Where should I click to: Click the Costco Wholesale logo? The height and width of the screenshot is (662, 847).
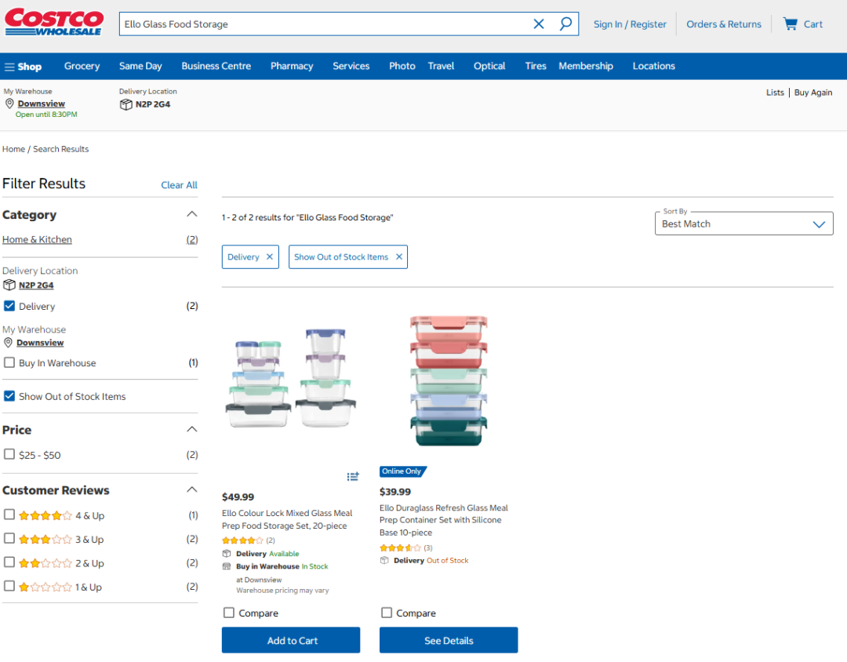tap(54, 22)
